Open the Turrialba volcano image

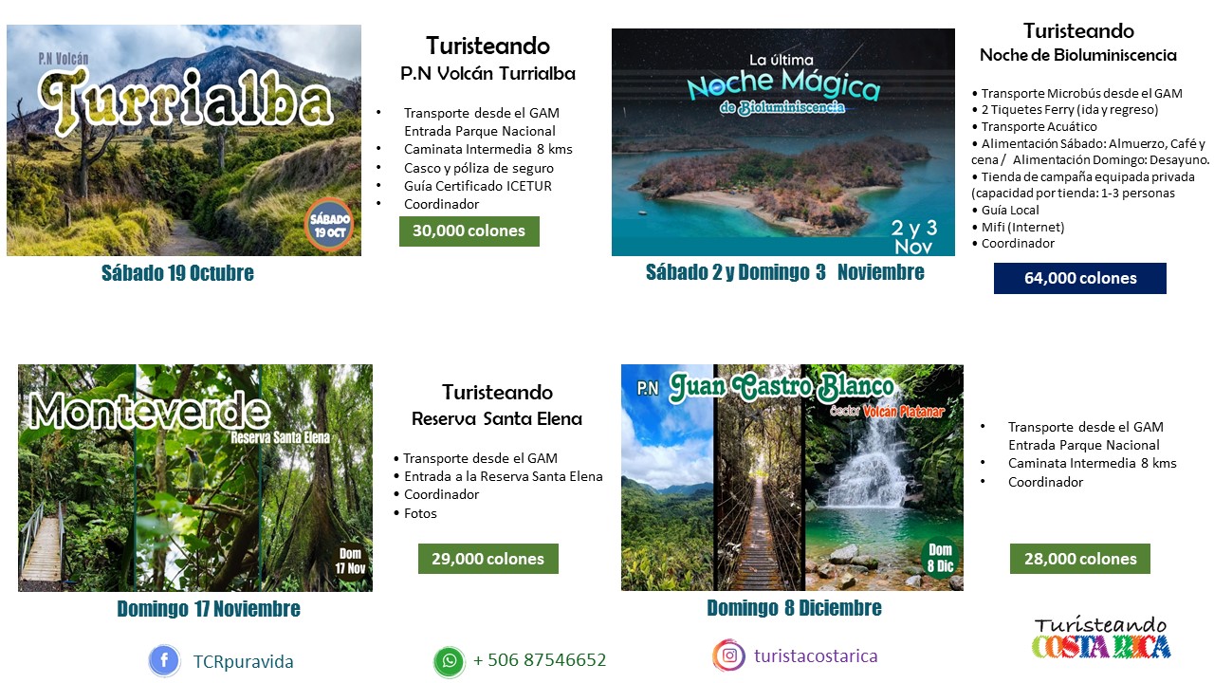pyautogui.click(x=184, y=140)
